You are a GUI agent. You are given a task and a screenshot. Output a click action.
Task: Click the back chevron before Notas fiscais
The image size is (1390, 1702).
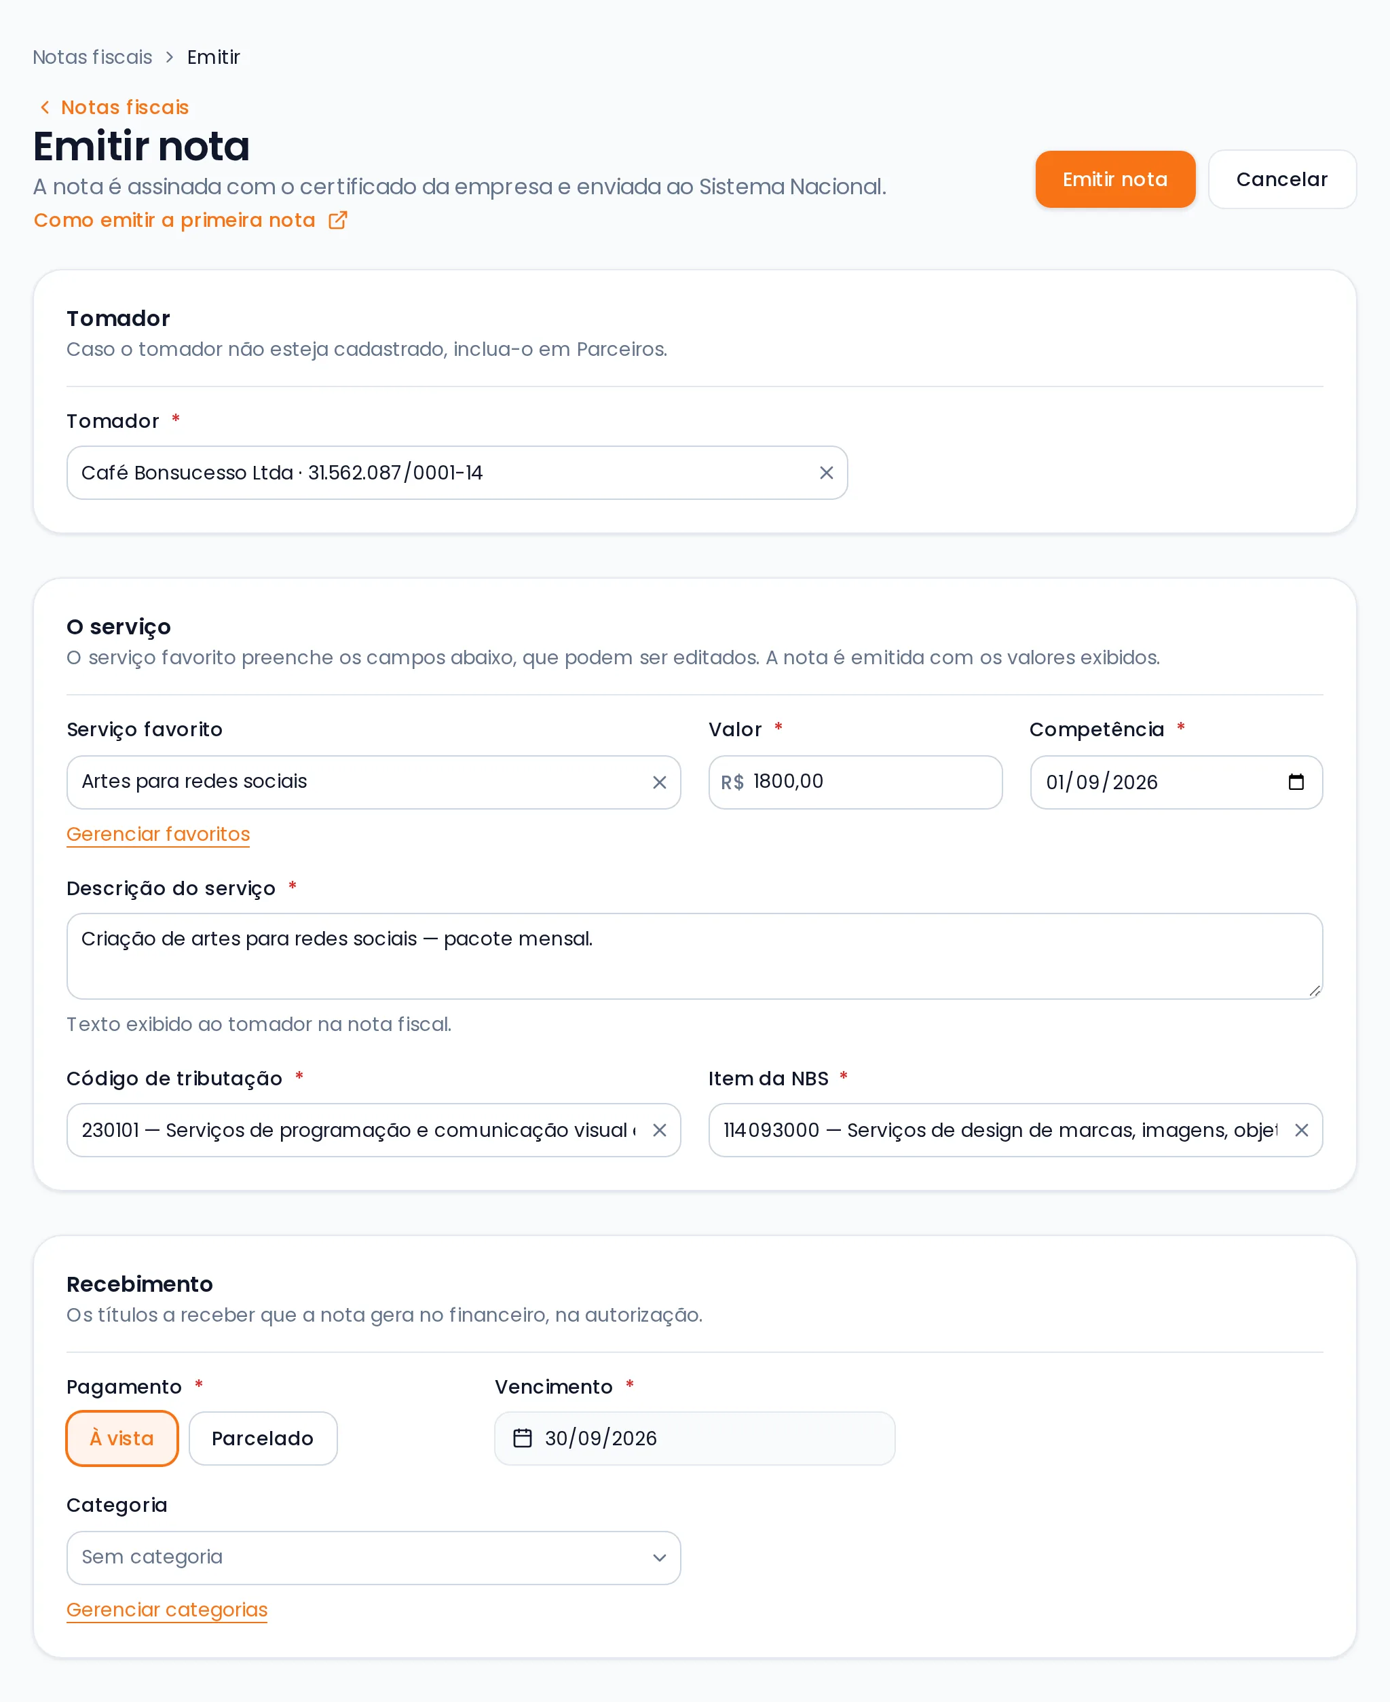[x=45, y=107]
